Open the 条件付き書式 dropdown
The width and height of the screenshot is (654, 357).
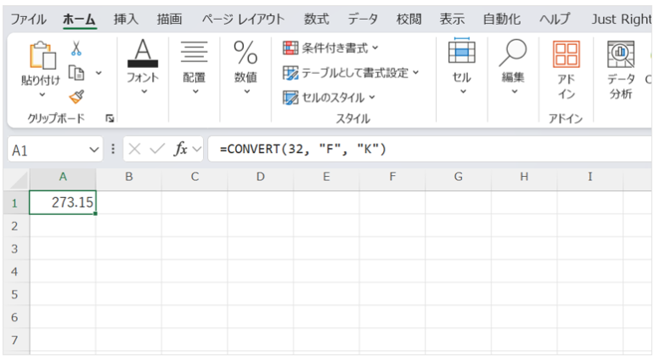pyautogui.click(x=375, y=48)
